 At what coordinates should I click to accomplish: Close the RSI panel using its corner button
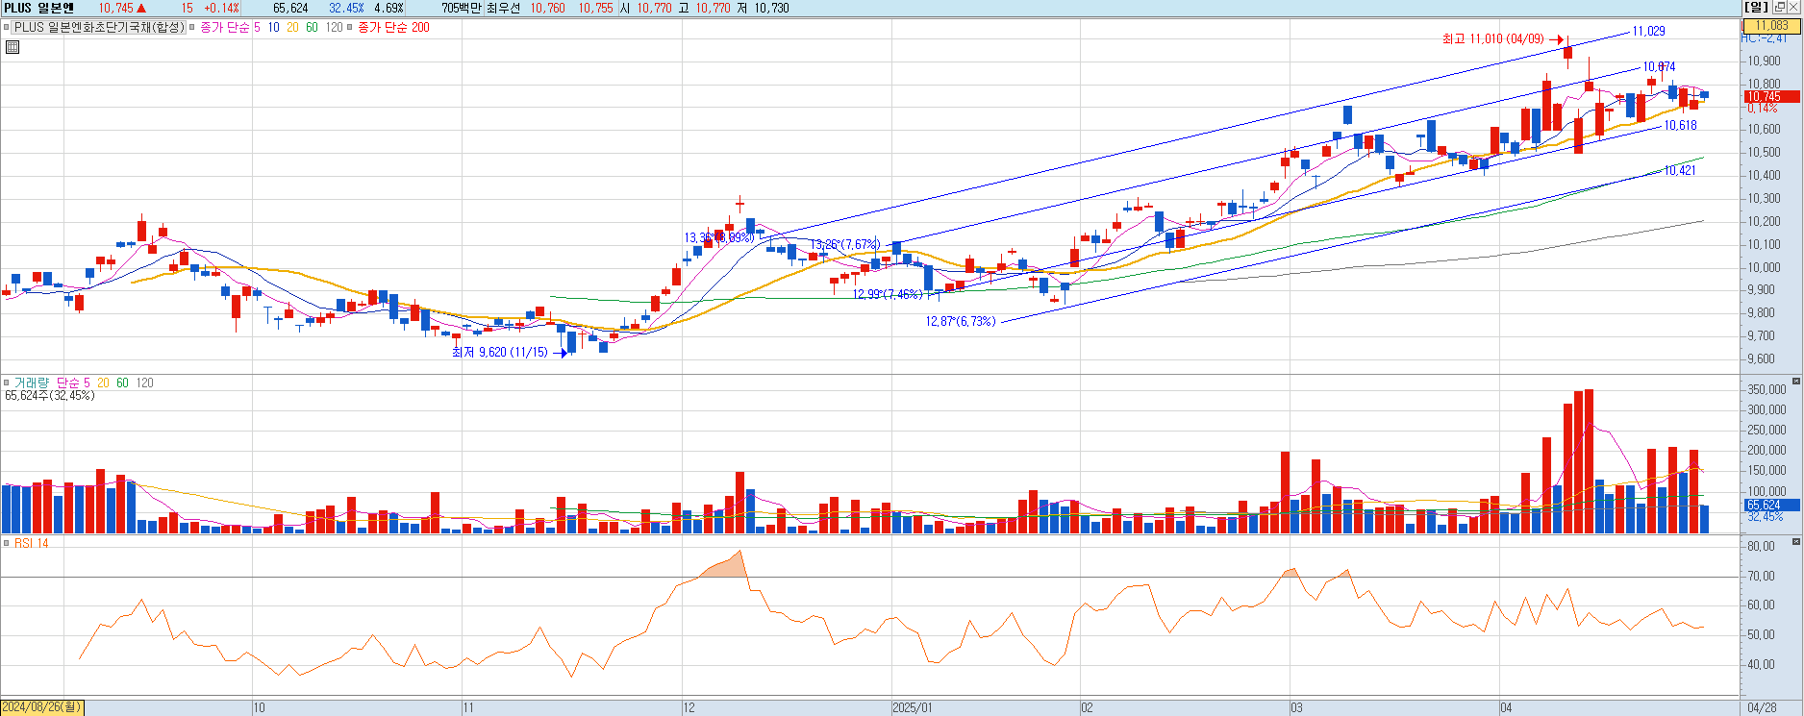pyautogui.click(x=1795, y=542)
